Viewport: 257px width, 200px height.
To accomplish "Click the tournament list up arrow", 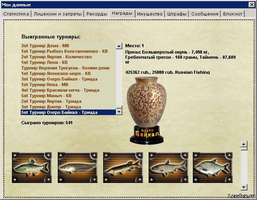I will tap(119, 46).
